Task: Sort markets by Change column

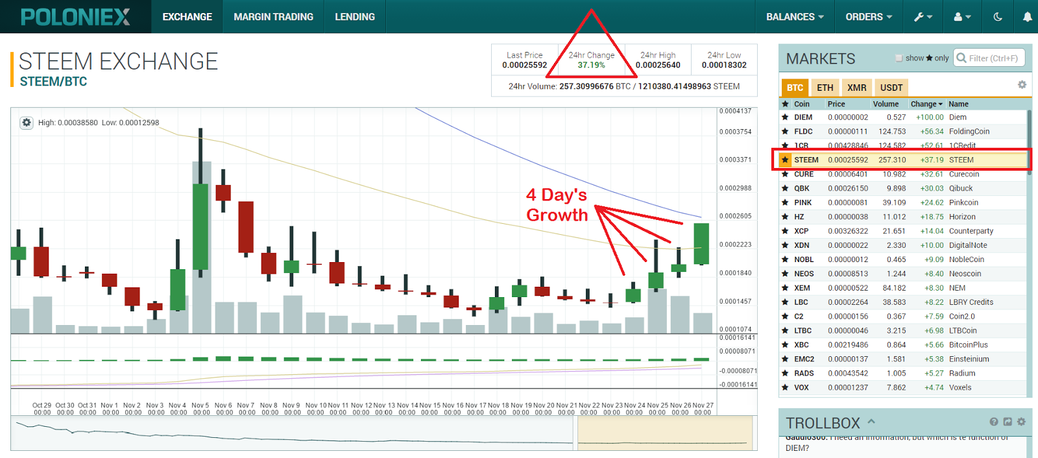Action: point(926,104)
